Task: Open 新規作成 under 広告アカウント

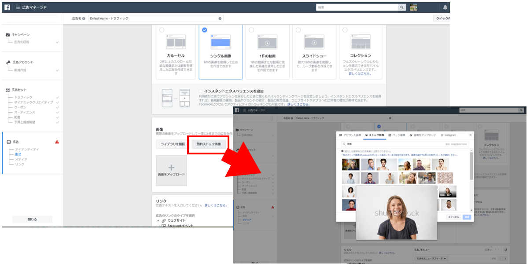Action: click(x=20, y=70)
